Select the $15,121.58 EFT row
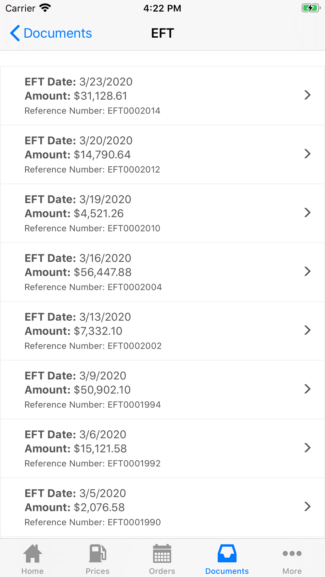This screenshot has height=577, width=325. pos(162,448)
